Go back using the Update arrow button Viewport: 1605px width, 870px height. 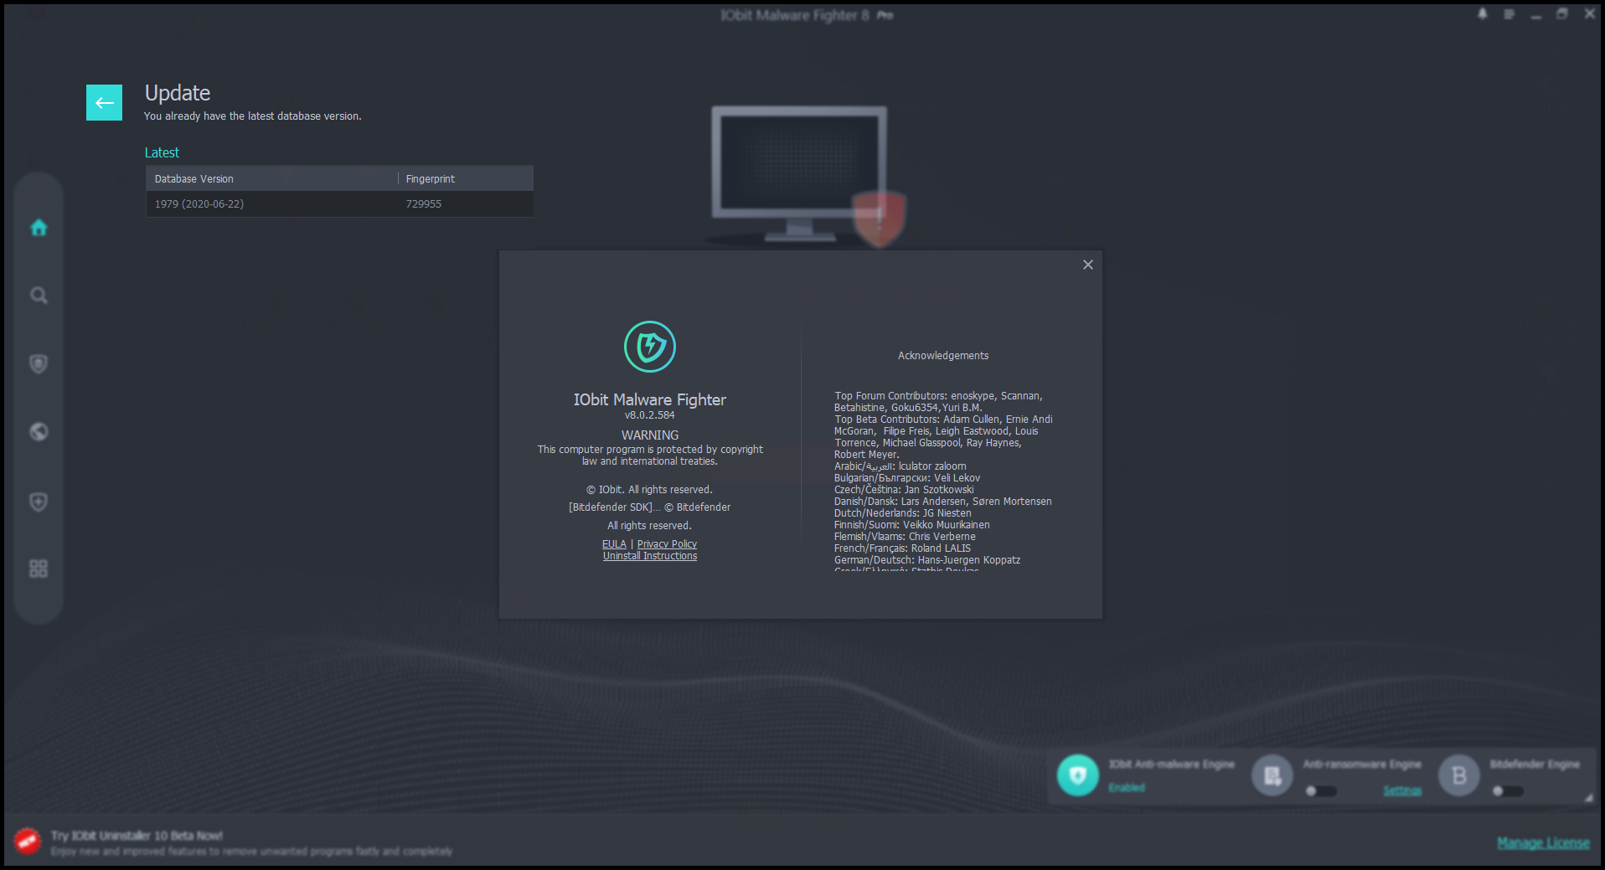(x=104, y=102)
